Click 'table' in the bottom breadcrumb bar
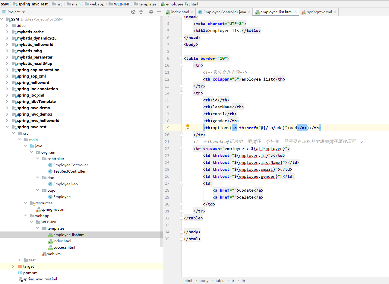This screenshot has width=389, height=284. click(x=220, y=280)
